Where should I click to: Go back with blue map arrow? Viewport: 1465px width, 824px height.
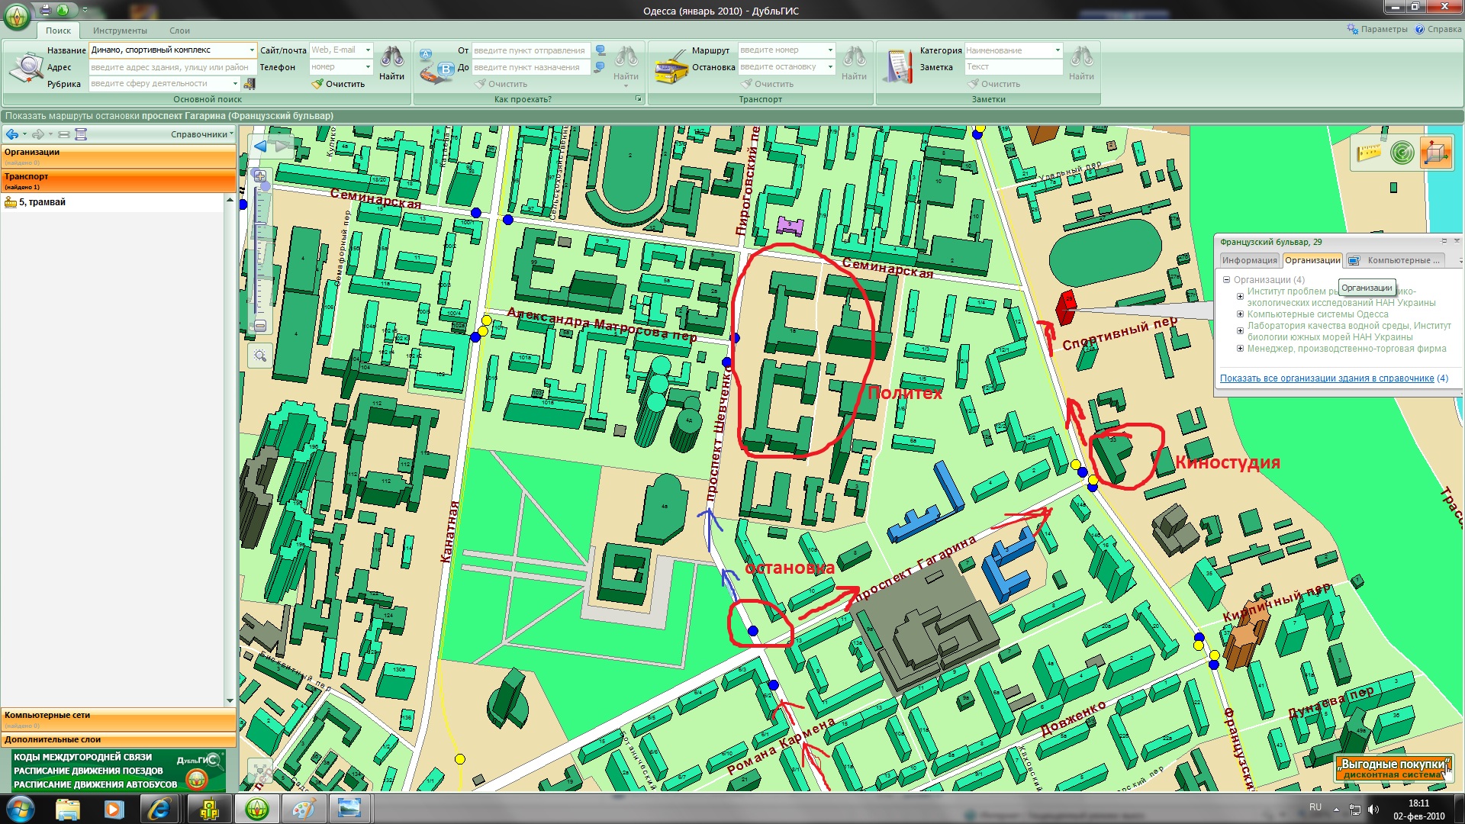pos(260,146)
